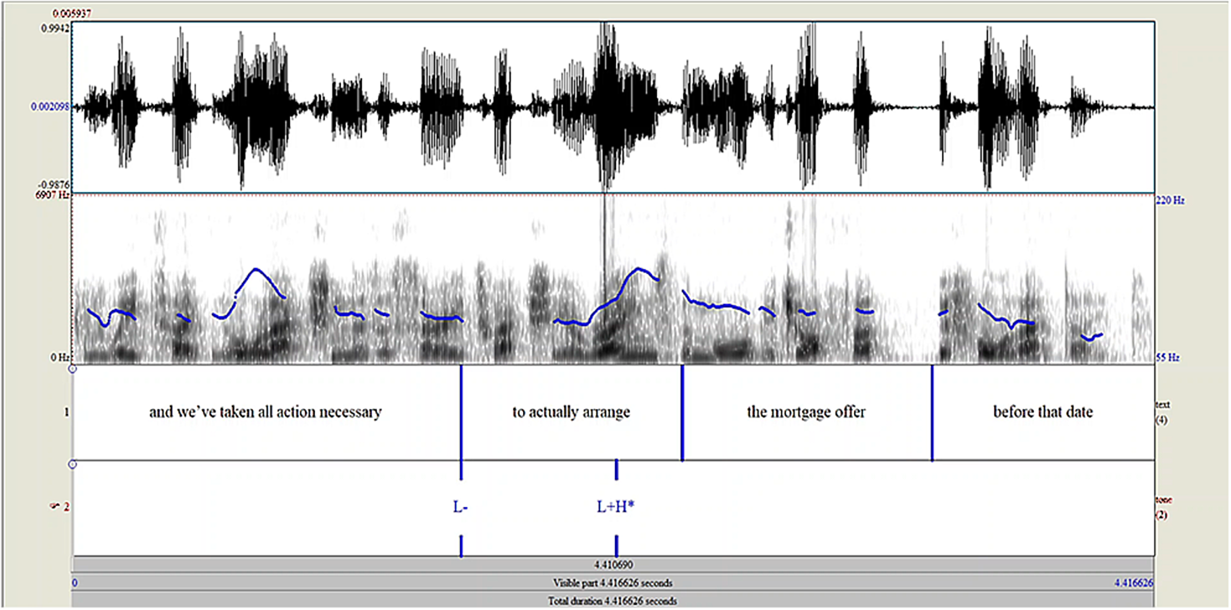Click boundary between "arrange" and "the mortgage offer"

click(682, 412)
